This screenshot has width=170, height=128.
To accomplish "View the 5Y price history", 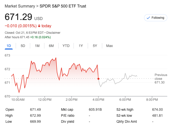I will [95, 46].
